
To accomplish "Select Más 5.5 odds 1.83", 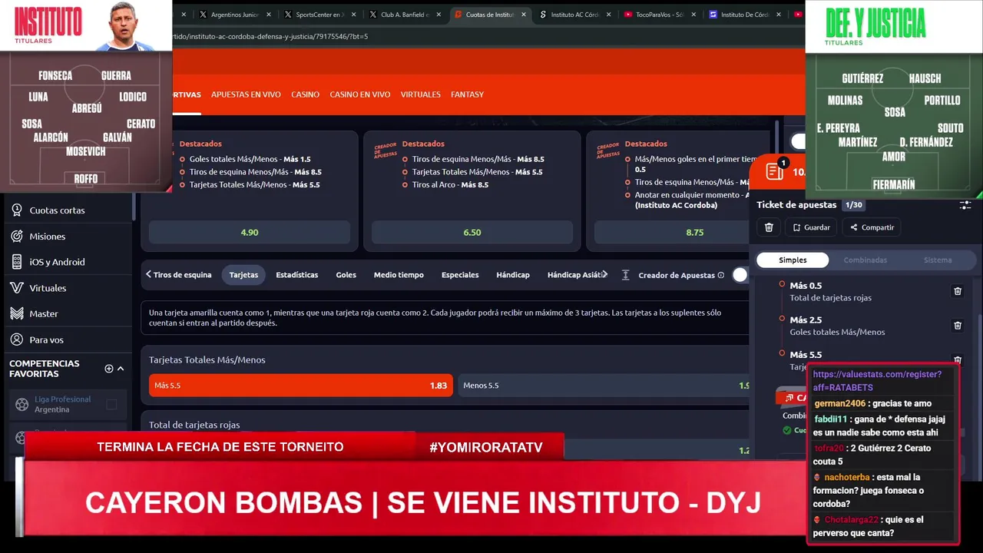I will 300,386.
